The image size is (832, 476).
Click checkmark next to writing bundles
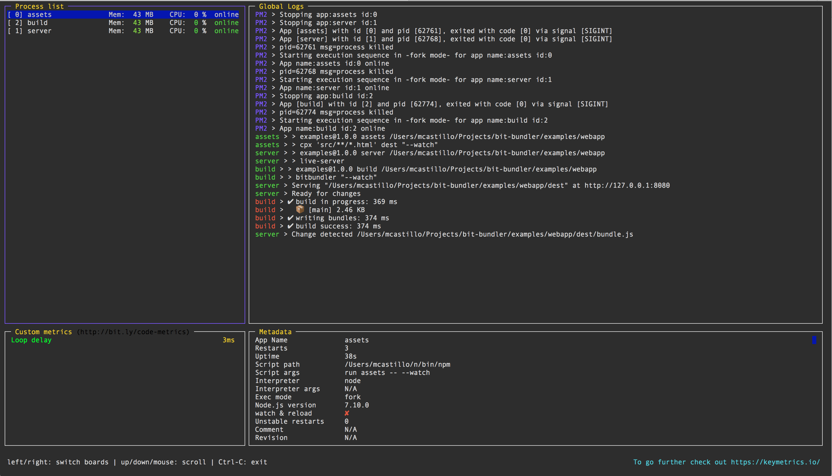point(290,218)
